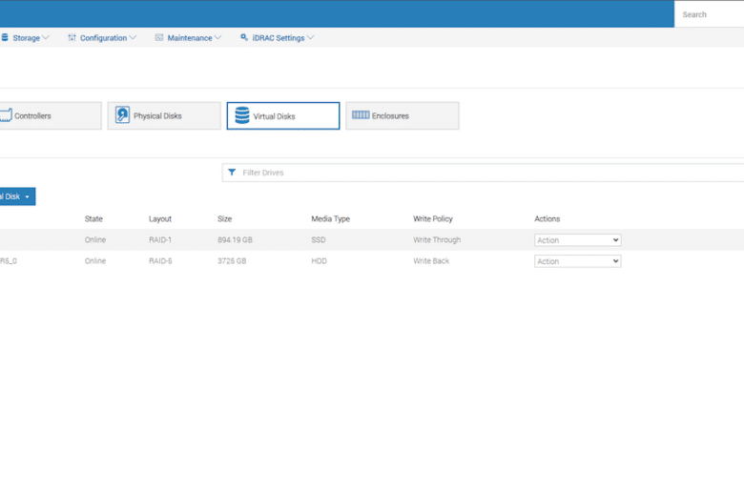
Task: Click the Write Through policy cell
Action: [437, 239]
